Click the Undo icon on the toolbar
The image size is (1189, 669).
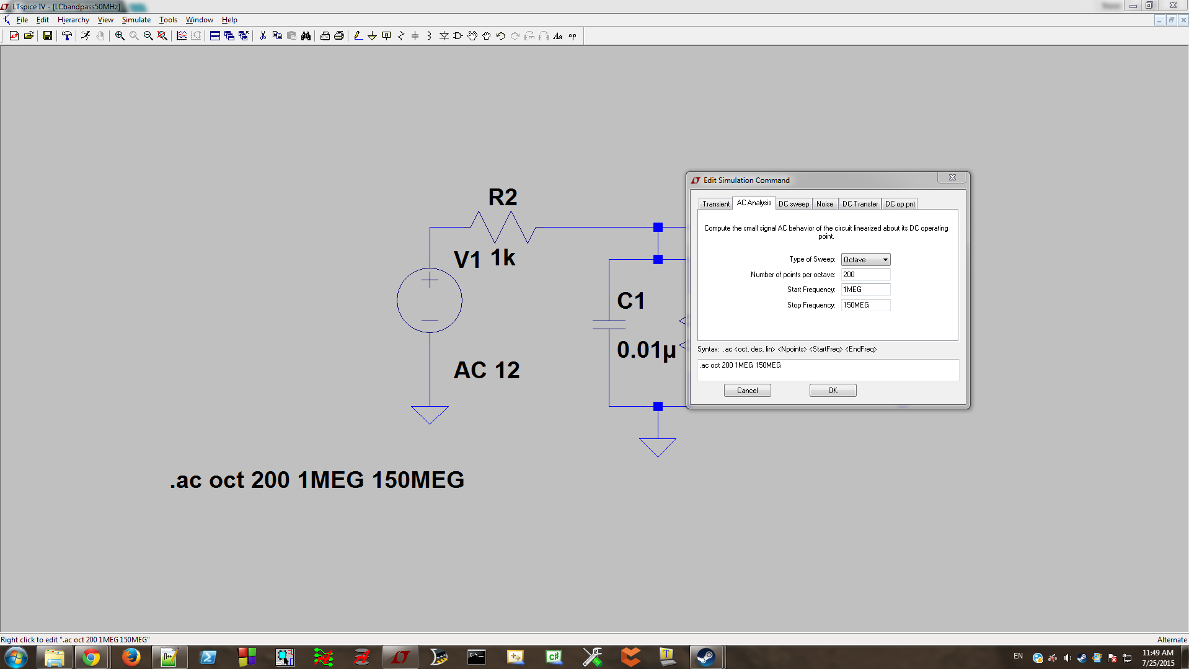click(x=501, y=35)
